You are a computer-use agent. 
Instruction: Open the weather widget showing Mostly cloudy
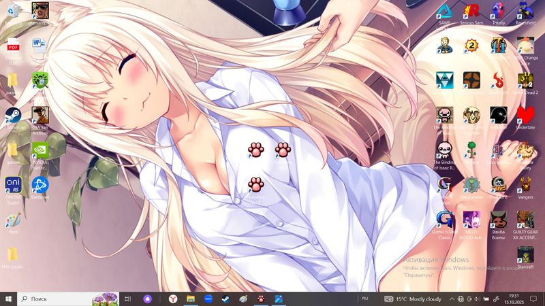[416, 299]
